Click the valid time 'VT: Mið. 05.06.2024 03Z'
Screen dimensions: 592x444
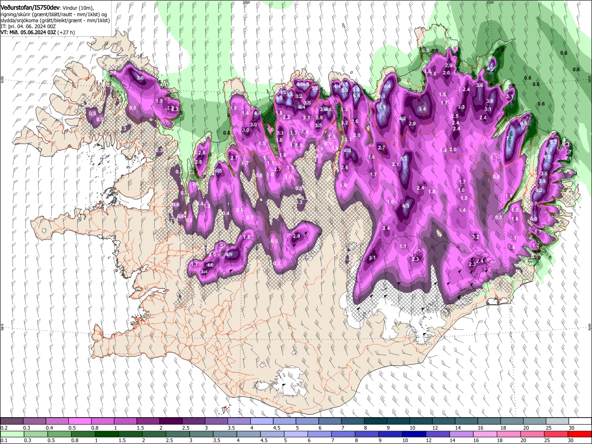pyautogui.click(x=29, y=32)
